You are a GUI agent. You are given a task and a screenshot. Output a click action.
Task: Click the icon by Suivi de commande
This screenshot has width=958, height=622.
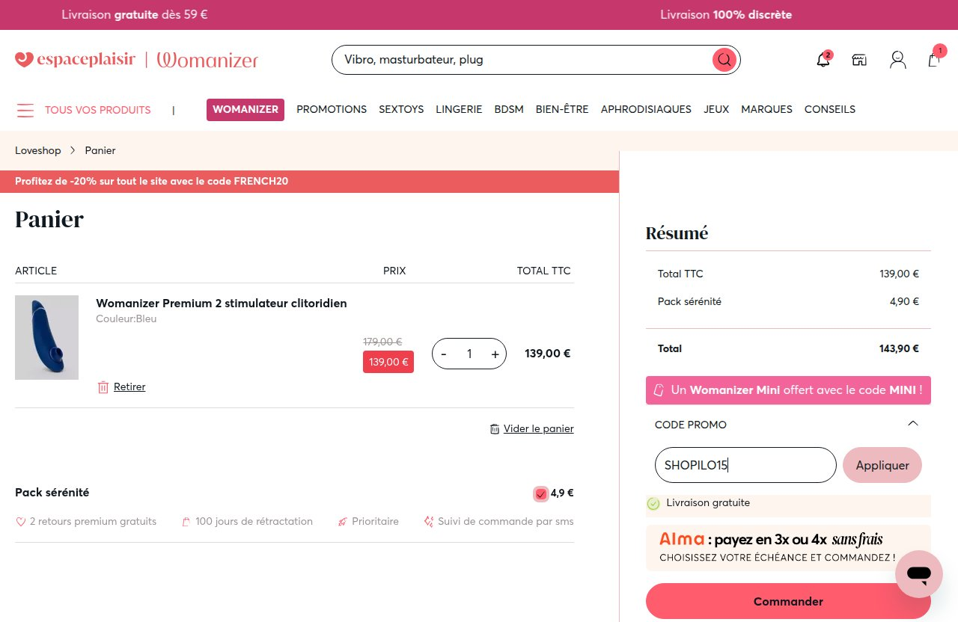[x=429, y=522]
